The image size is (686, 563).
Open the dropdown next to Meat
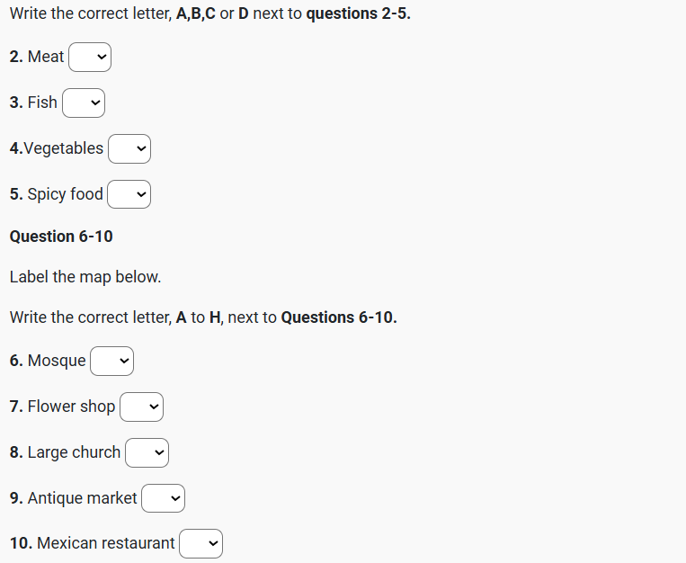[x=90, y=58]
